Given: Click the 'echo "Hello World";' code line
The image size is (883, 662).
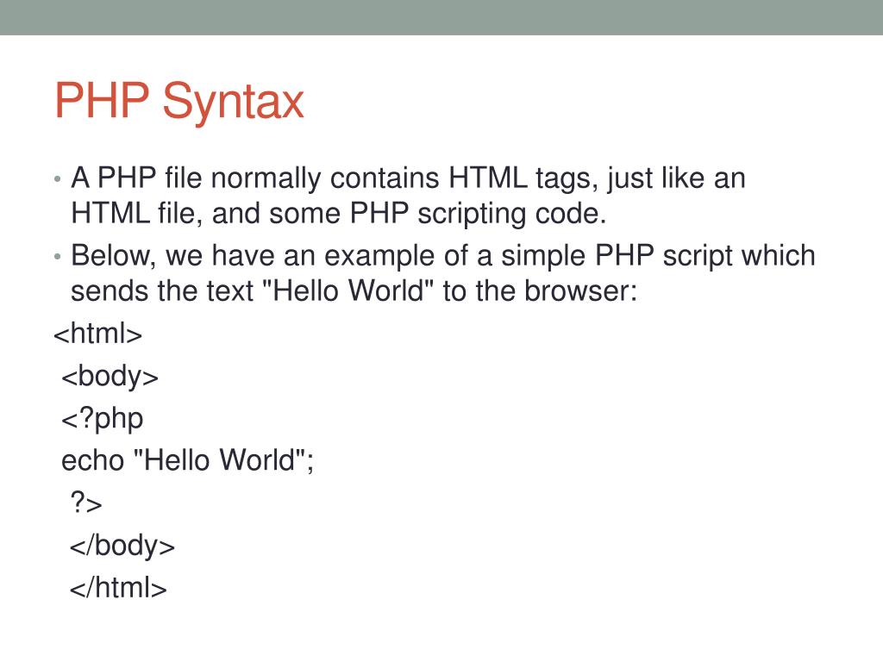Looking at the screenshot, I should coord(187,460).
